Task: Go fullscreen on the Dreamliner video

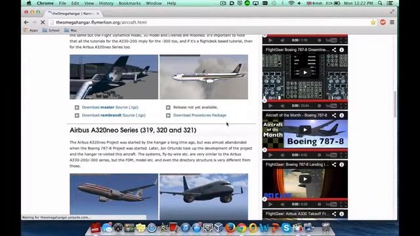Action: pyautogui.click(x=343, y=106)
